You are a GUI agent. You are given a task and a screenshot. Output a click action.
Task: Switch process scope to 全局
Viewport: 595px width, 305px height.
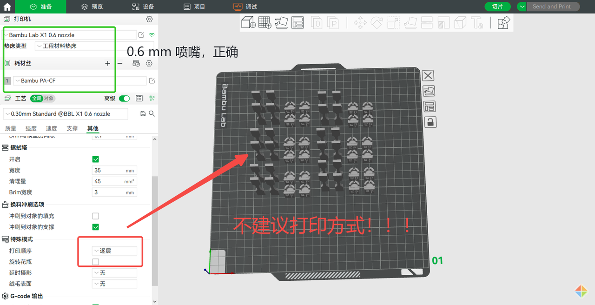(x=36, y=99)
